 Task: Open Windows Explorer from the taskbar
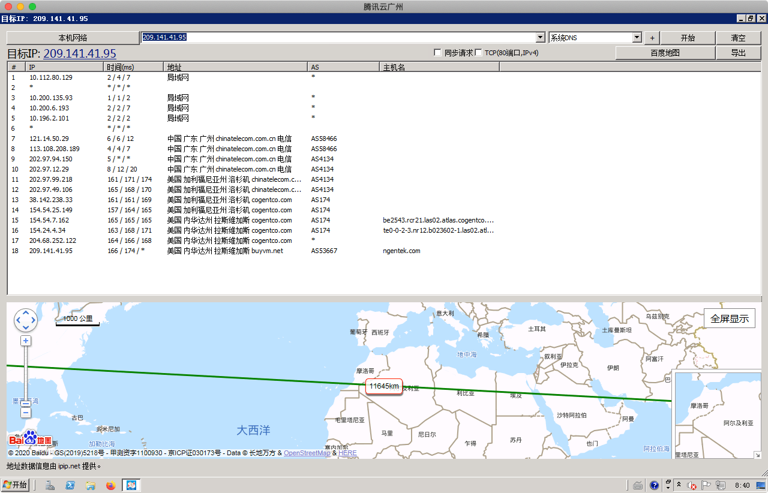[90, 485]
